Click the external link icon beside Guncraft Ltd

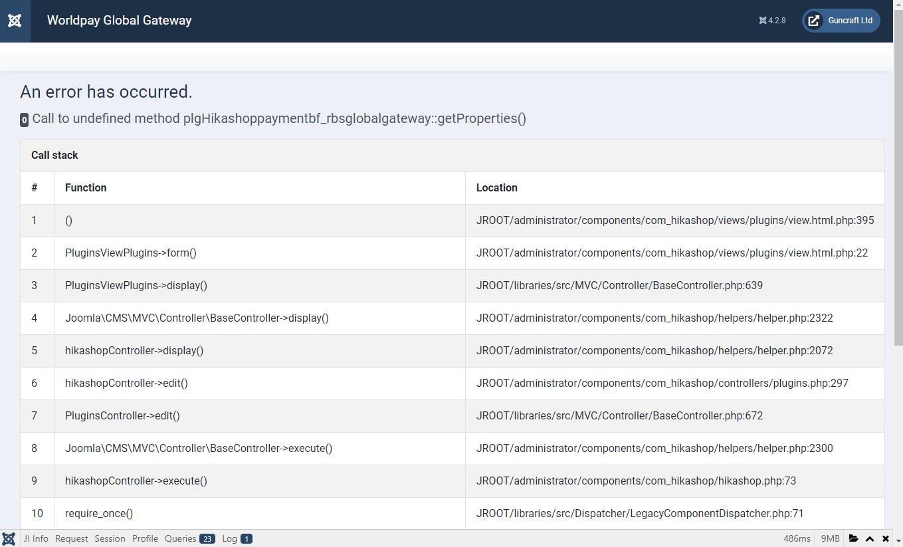[x=813, y=21]
